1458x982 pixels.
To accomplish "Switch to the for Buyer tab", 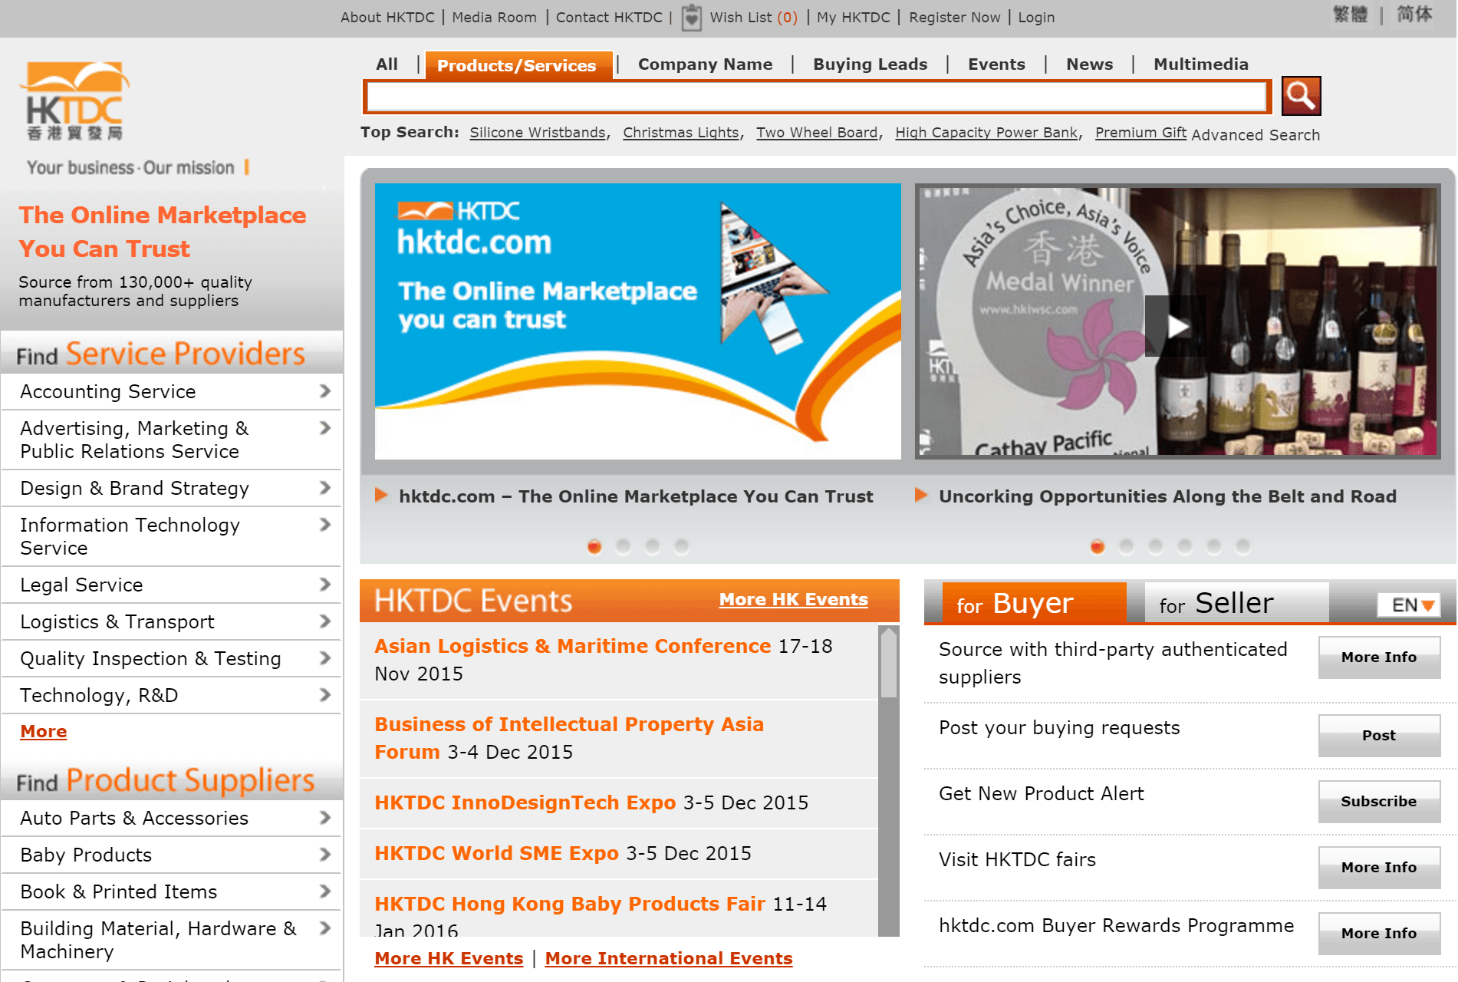I will click(x=1034, y=603).
